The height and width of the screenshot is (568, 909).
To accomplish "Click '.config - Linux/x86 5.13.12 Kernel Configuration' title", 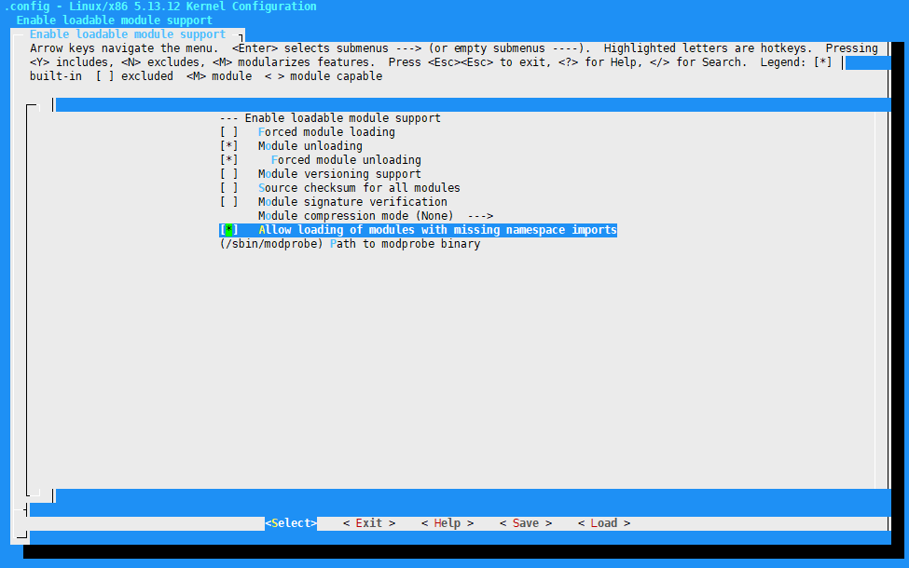I will (160, 7).
